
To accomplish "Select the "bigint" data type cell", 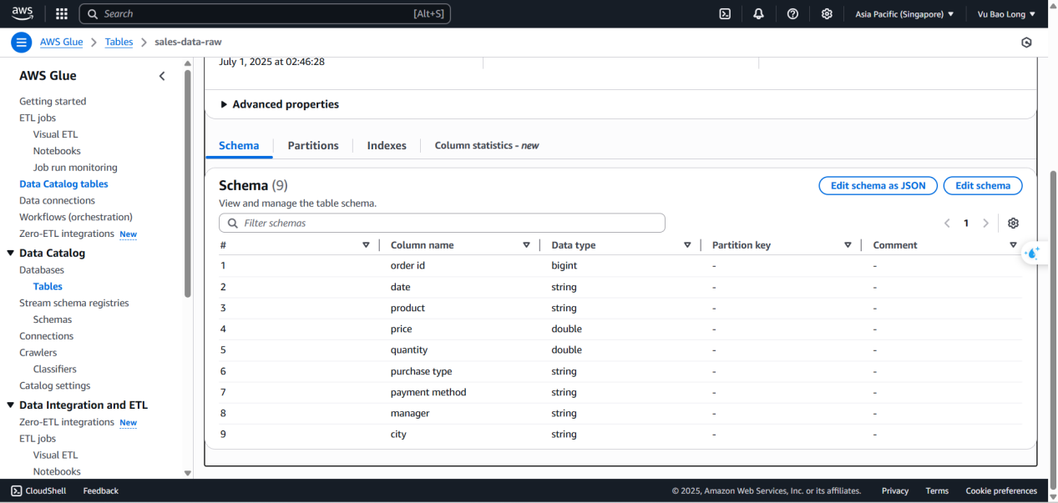I will pos(564,266).
